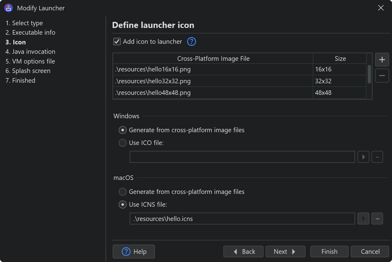Choose Use ICNS file radio option
The image size is (392, 262).
[x=123, y=205]
